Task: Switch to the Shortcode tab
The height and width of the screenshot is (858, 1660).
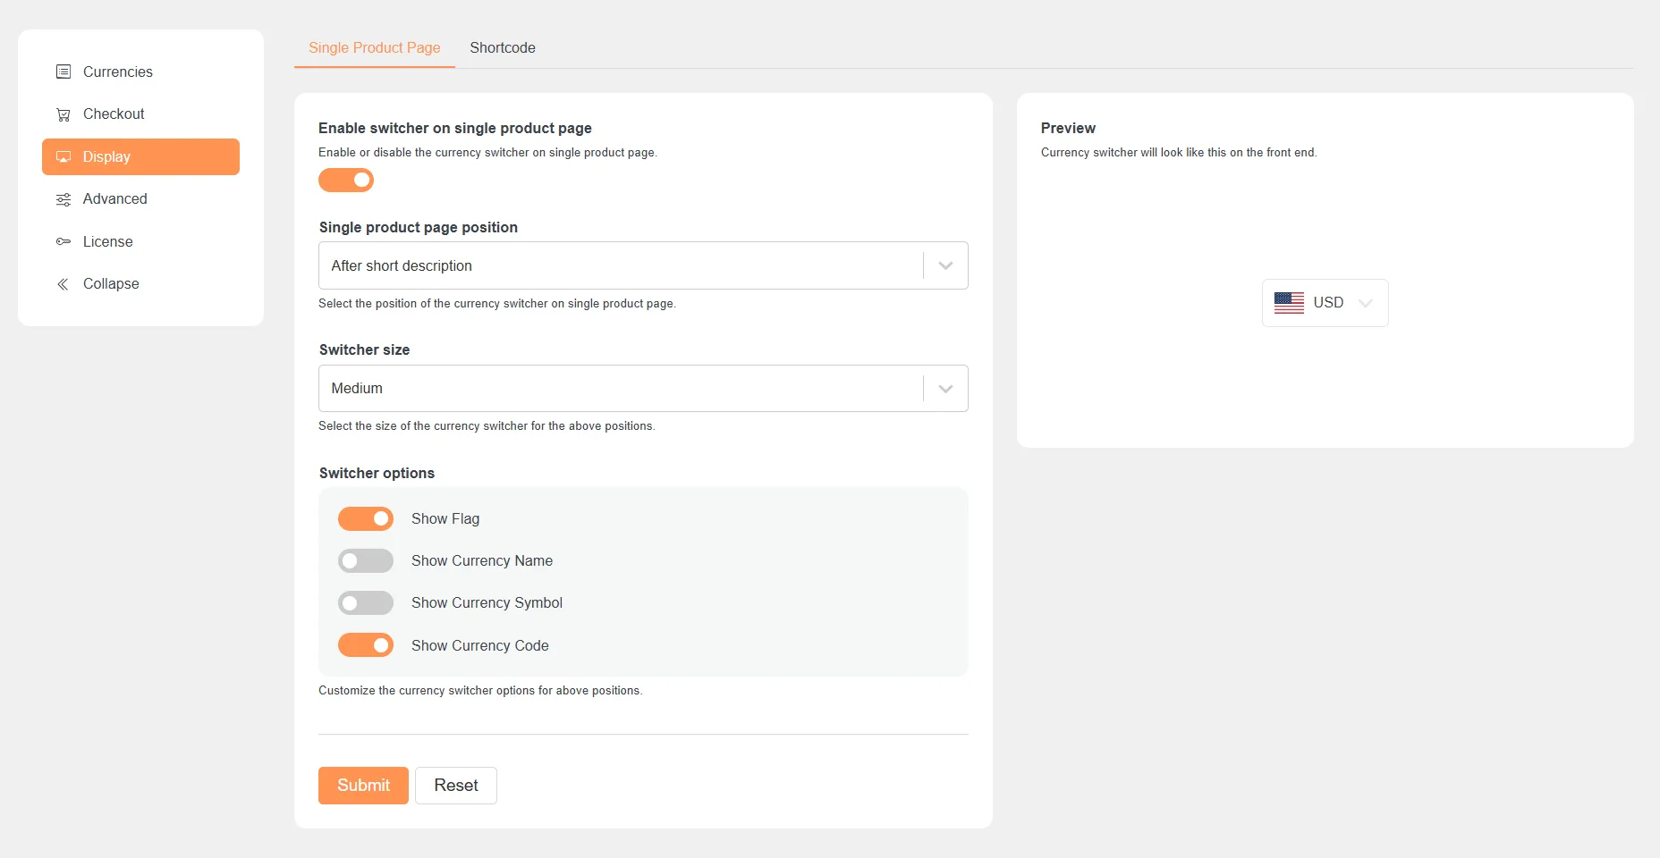Action: point(503,48)
